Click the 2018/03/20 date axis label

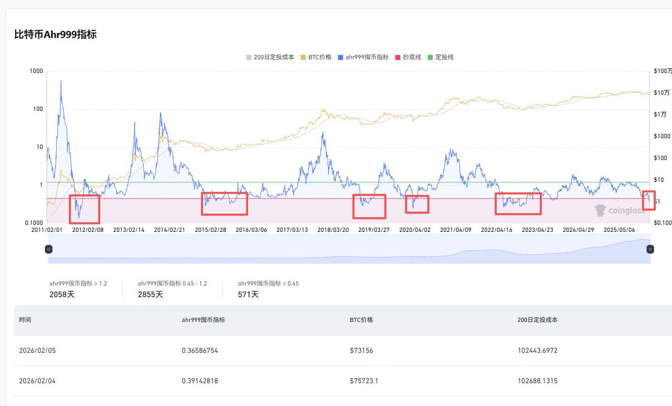(x=333, y=230)
